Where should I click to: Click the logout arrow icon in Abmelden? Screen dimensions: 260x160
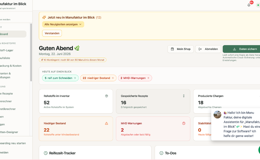click(x=200, y=49)
